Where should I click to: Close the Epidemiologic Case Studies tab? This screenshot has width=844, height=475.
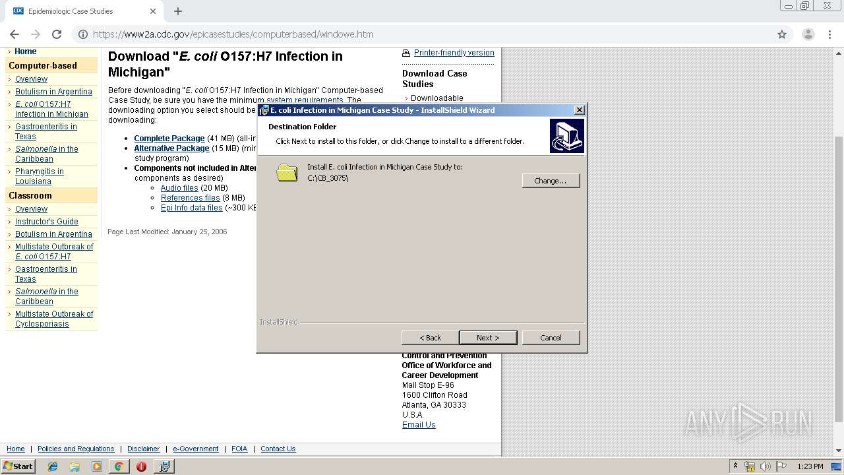click(153, 11)
